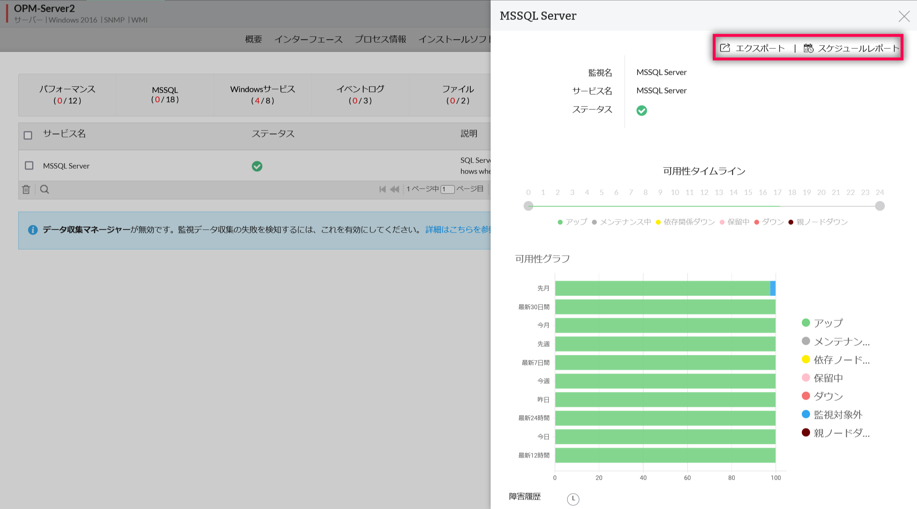This screenshot has width=917, height=509.
Task: Click the MSSQL Server service name link
Action: click(x=66, y=166)
